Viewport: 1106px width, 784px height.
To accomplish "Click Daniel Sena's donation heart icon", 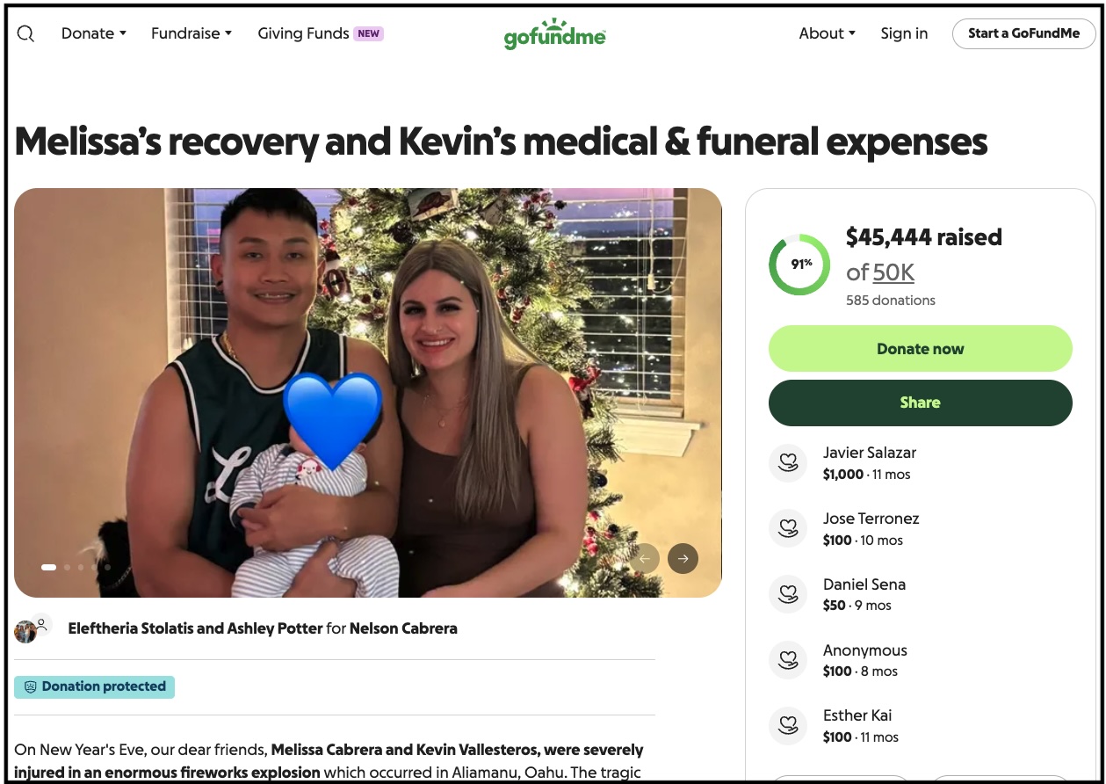I will click(x=788, y=594).
